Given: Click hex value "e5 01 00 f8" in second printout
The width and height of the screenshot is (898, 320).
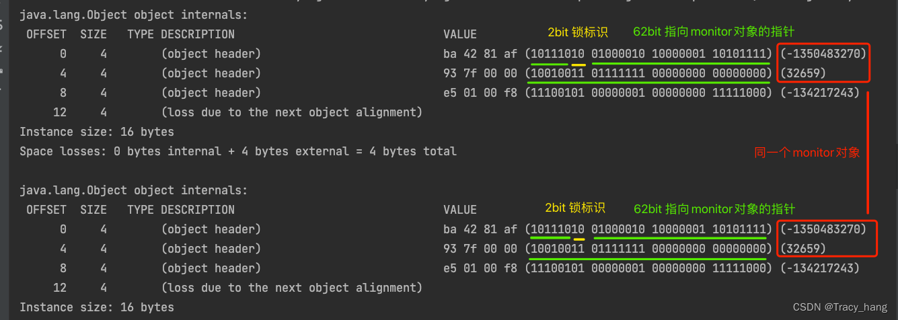Looking at the screenshot, I should (480, 268).
